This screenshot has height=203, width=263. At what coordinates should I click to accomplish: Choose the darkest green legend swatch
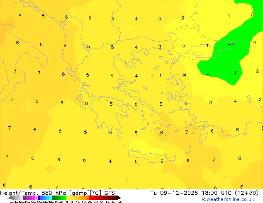point(54,198)
